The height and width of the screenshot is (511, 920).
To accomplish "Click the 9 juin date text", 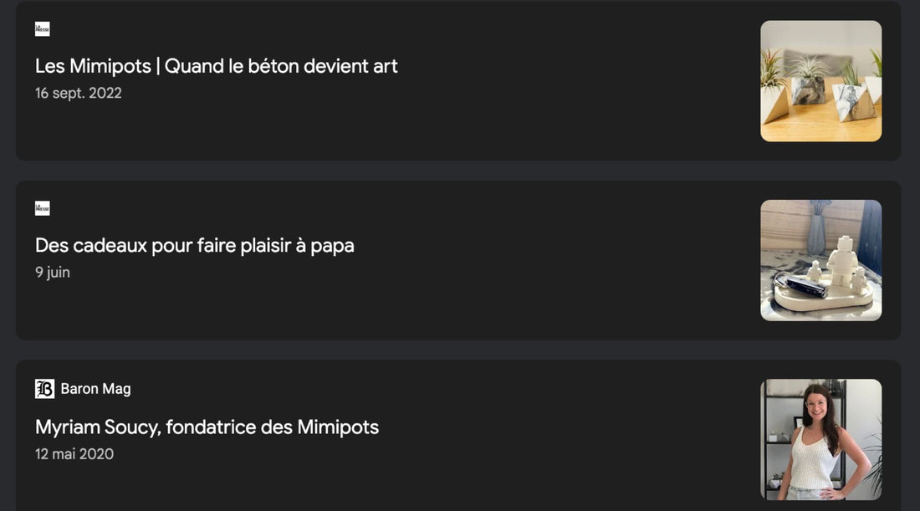I will click(x=52, y=273).
